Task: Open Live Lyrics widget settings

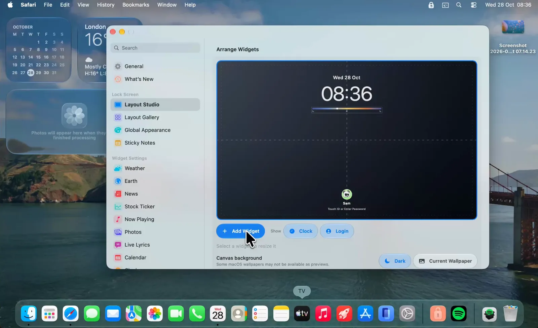Action: [x=155, y=245]
